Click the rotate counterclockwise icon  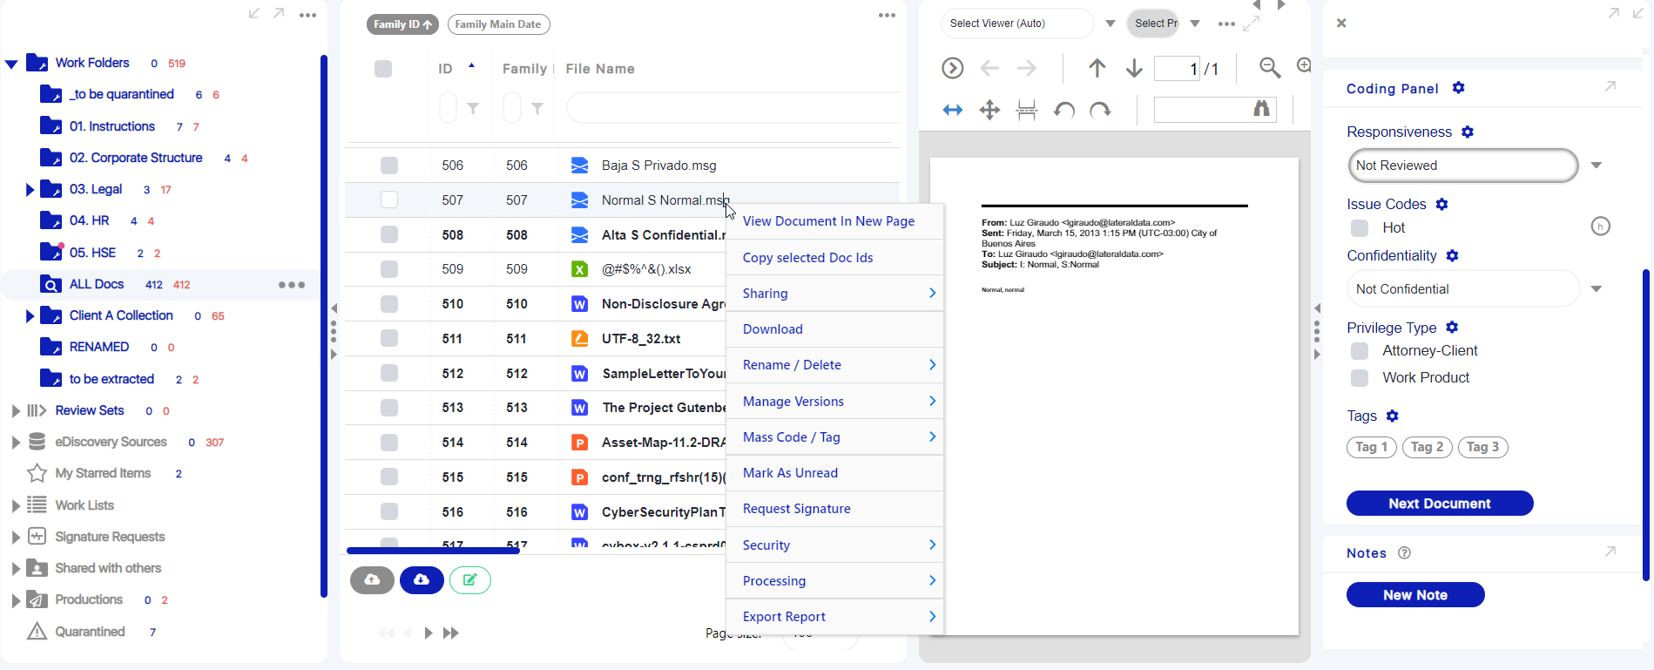coord(1063,110)
